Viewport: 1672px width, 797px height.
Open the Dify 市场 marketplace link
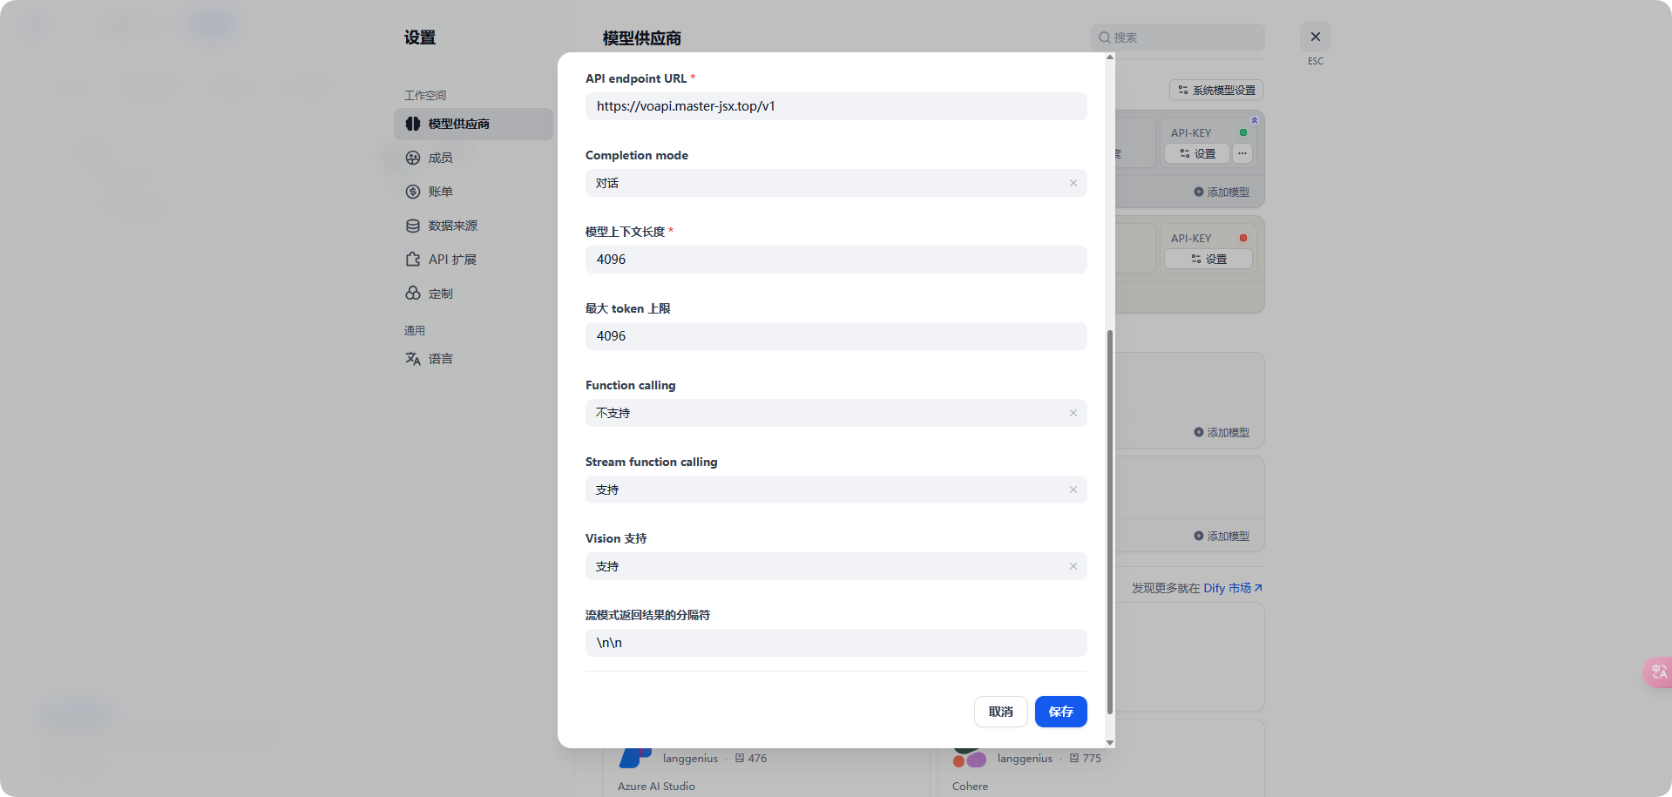pos(1232,588)
